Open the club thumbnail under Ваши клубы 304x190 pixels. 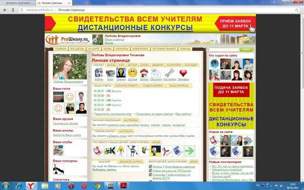click(58, 150)
